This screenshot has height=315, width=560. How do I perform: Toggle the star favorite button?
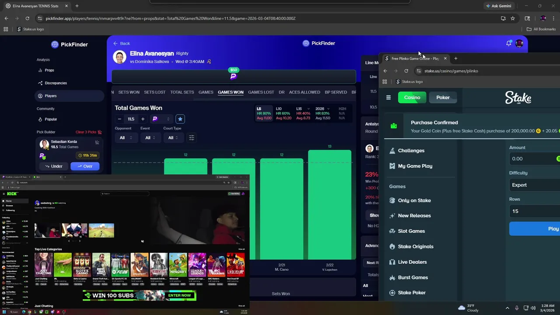180,119
